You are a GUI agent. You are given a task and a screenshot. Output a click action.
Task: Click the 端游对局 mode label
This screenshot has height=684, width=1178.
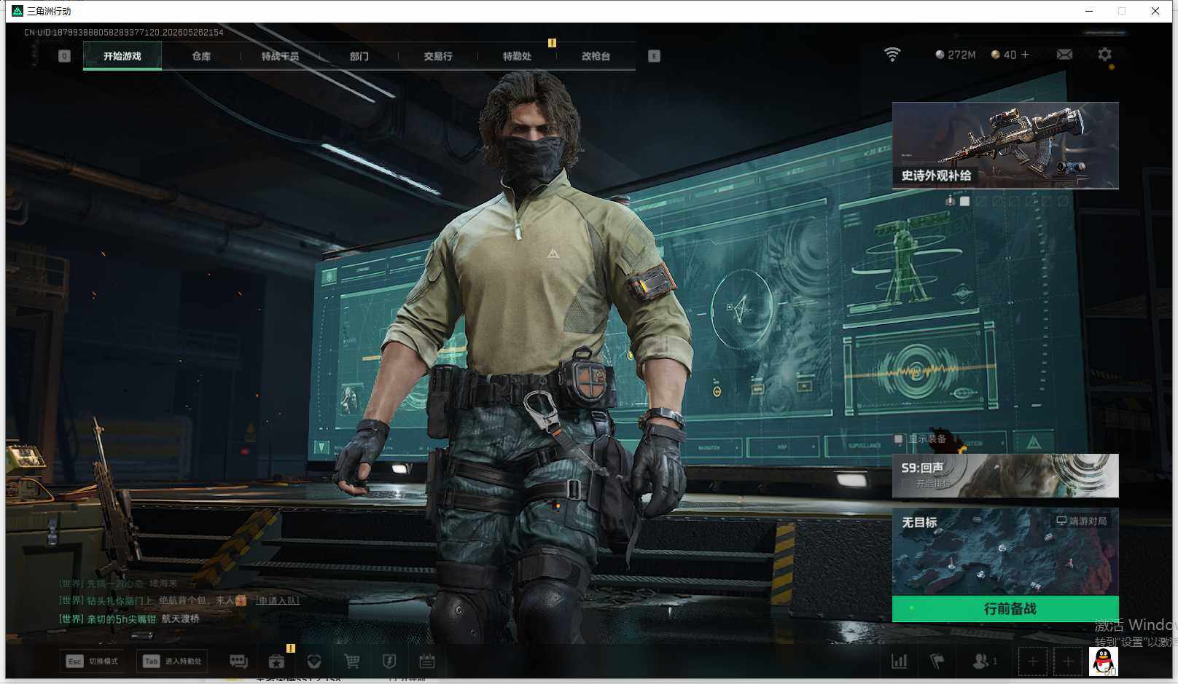click(x=1082, y=521)
